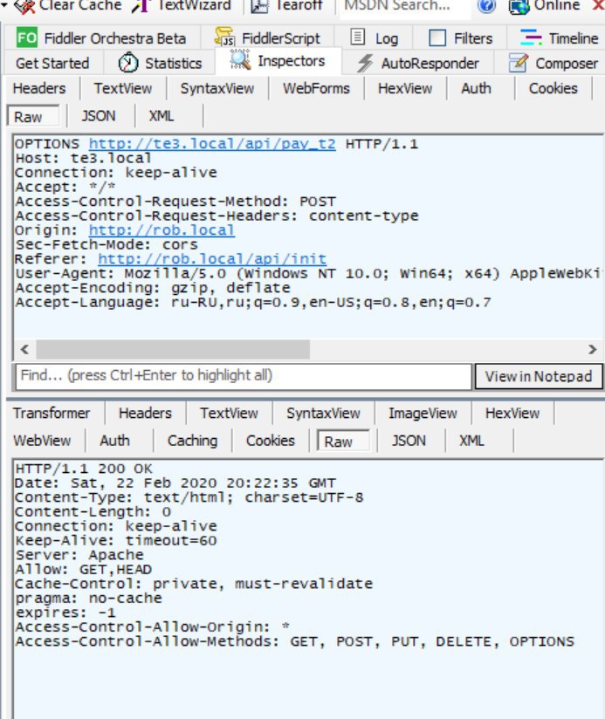Switch to the Log tab

click(374, 38)
